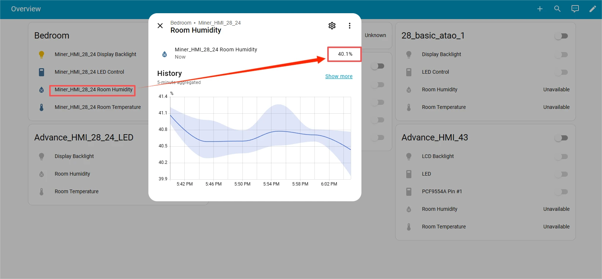Click the Miner_HMI_28_24 Display Backlight bulb icon
The width and height of the screenshot is (602, 279).
pyautogui.click(x=42, y=54)
